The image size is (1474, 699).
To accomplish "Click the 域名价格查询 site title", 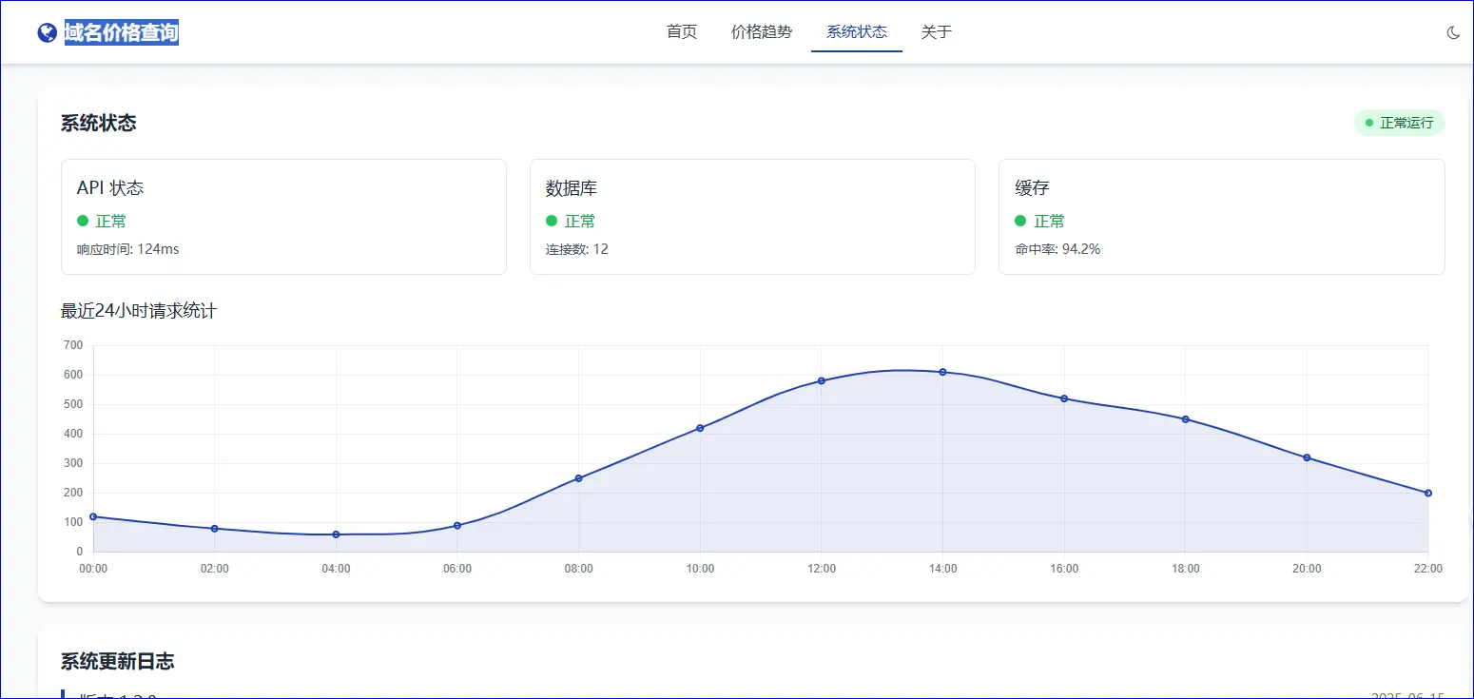I will point(121,32).
